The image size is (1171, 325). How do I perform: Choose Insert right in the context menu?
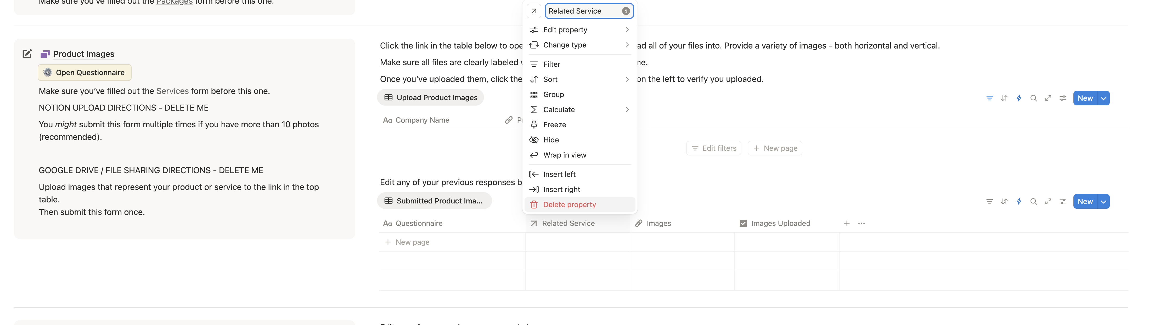click(561, 189)
